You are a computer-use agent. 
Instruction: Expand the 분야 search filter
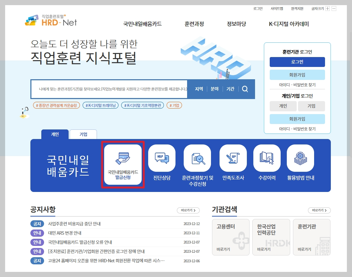pos(215,89)
